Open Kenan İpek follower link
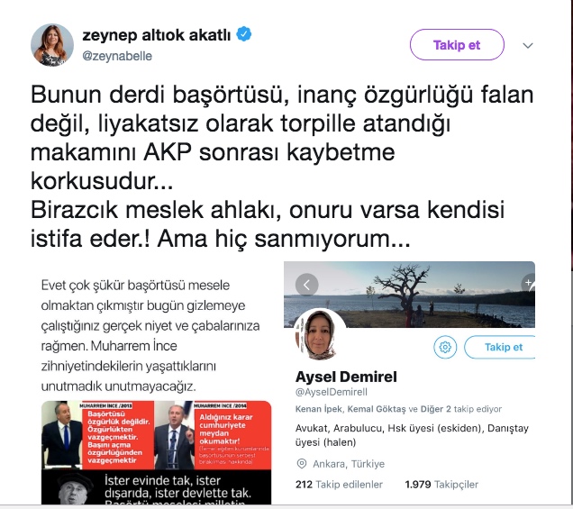 click(319, 409)
